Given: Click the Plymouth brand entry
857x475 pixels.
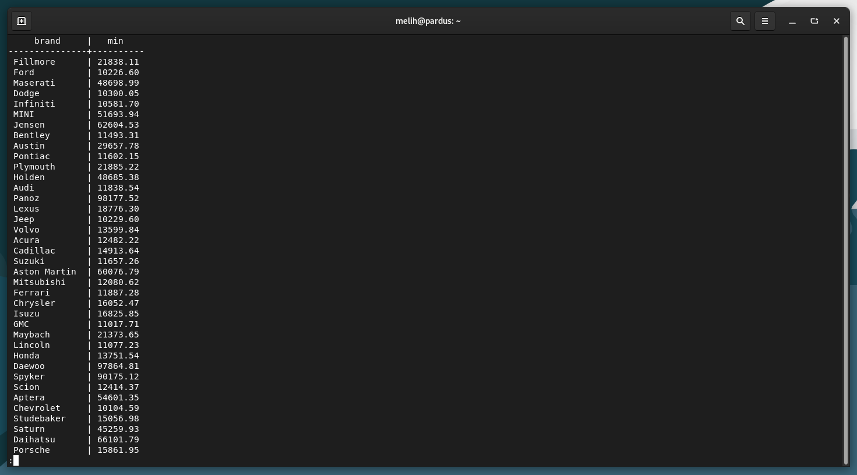Looking at the screenshot, I should pyautogui.click(x=34, y=167).
